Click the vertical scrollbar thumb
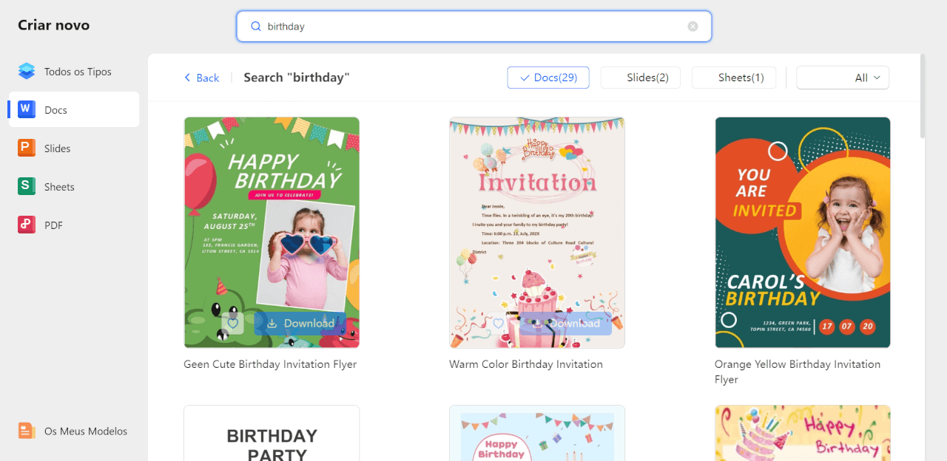The width and height of the screenshot is (947, 461). point(923,96)
